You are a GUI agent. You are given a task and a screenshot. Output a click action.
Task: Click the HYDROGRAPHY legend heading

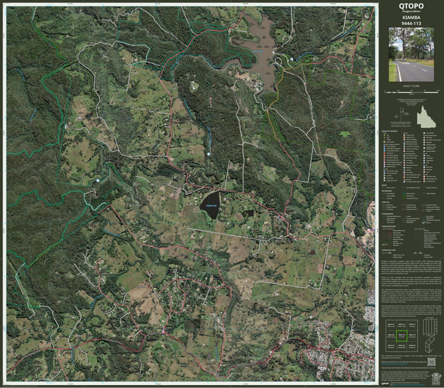(x=388, y=214)
